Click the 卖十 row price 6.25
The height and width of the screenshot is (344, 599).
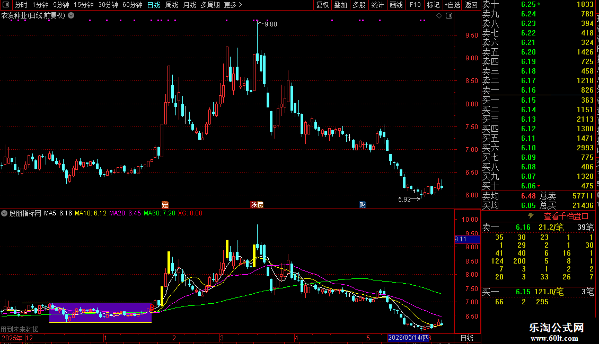[528, 5]
